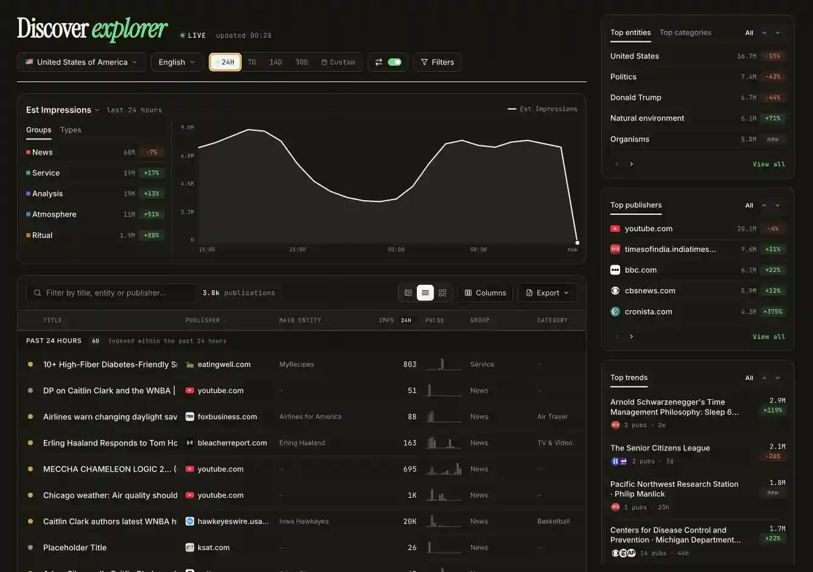
Task: Select the 30D time range
Action: tap(301, 62)
